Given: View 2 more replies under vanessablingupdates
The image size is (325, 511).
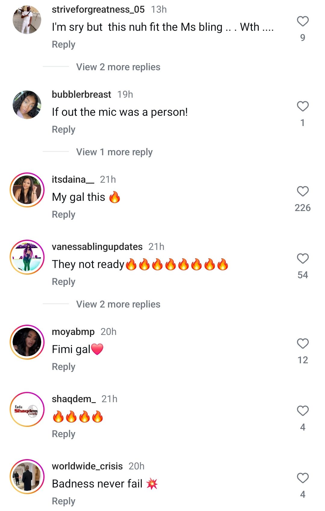Looking at the screenshot, I should coord(118,304).
